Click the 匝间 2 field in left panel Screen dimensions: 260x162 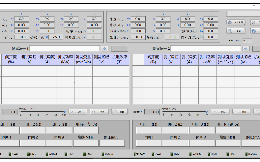pos(33,143)
